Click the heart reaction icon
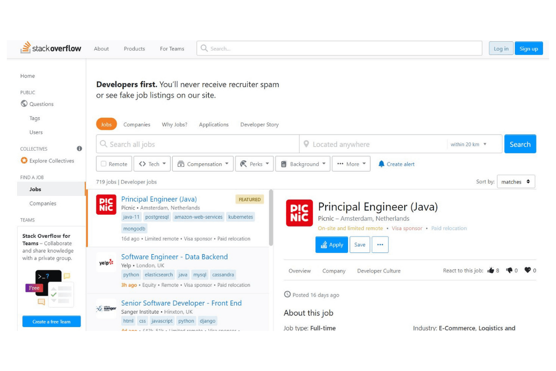The height and width of the screenshot is (371, 556). point(527,271)
